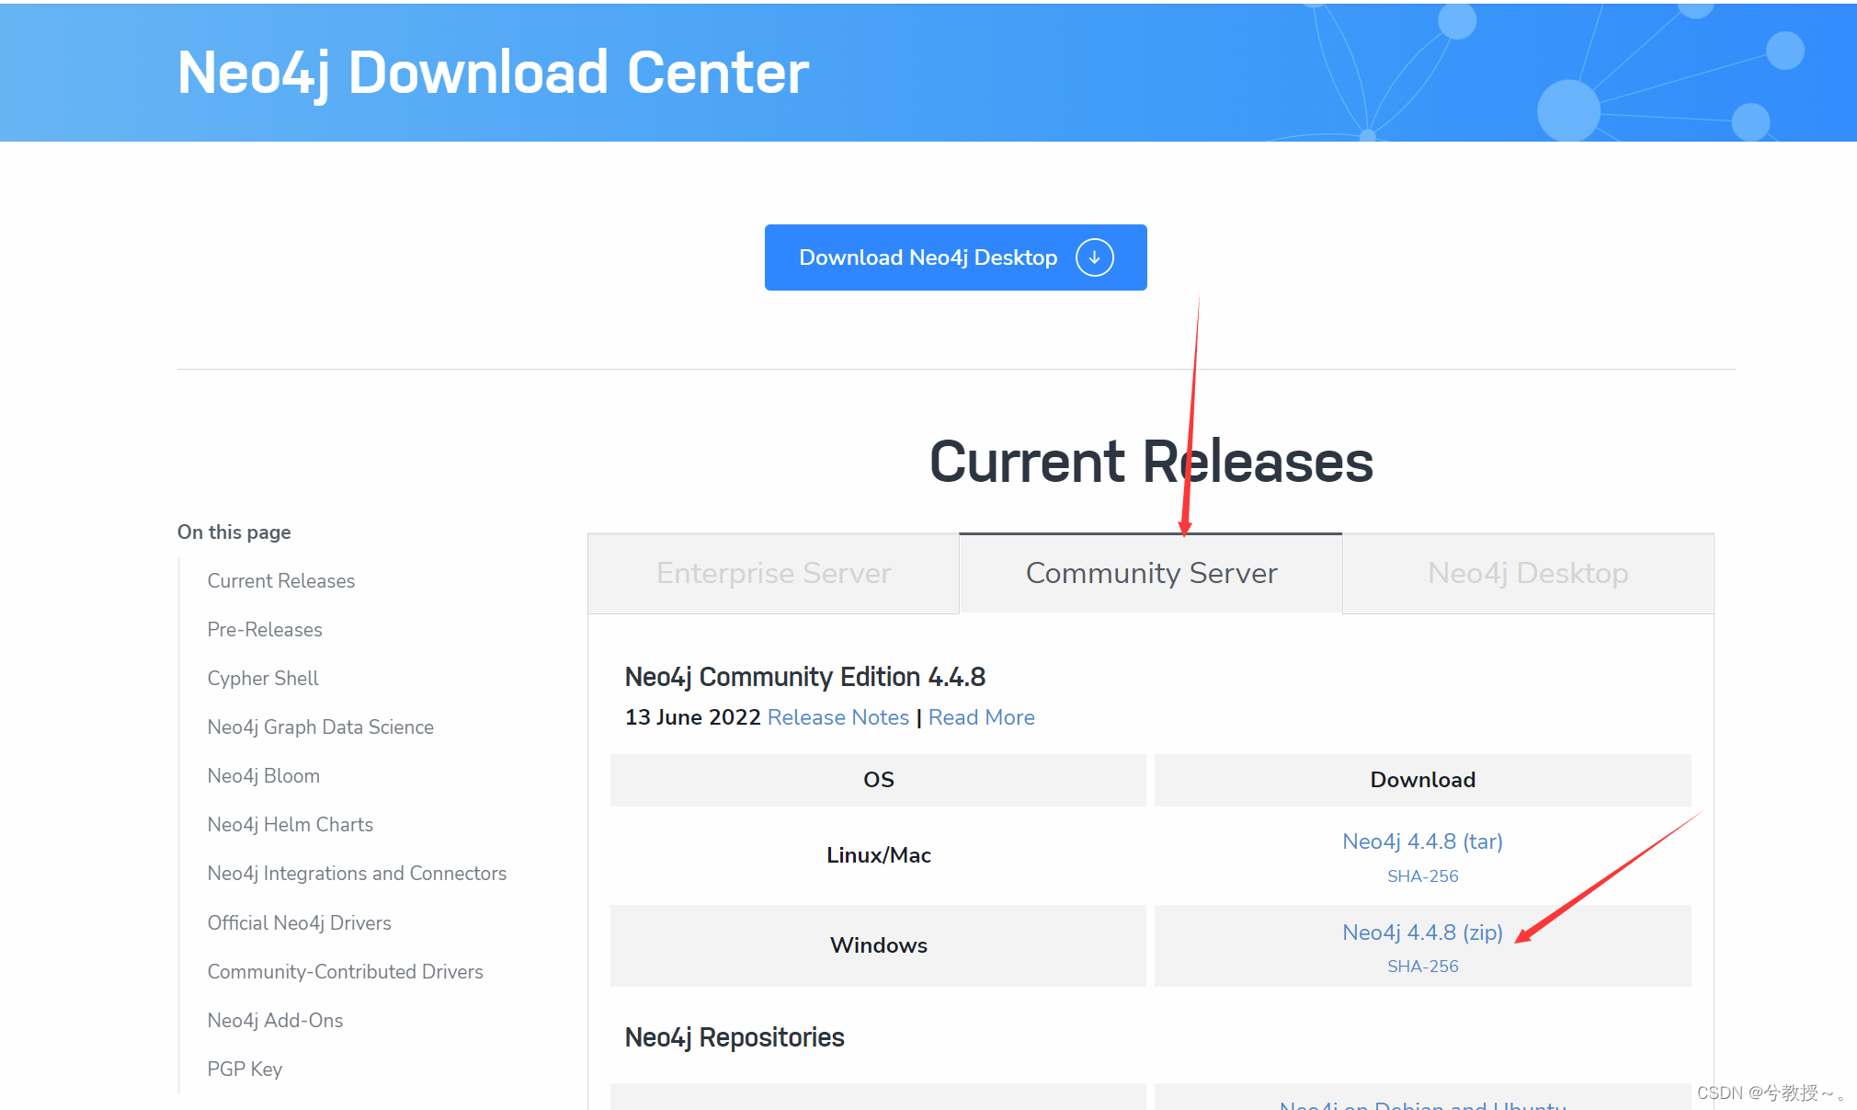This screenshot has height=1110, width=1857.
Task: Open Neo4j Integrations and Connectors link
Action: point(357,874)
